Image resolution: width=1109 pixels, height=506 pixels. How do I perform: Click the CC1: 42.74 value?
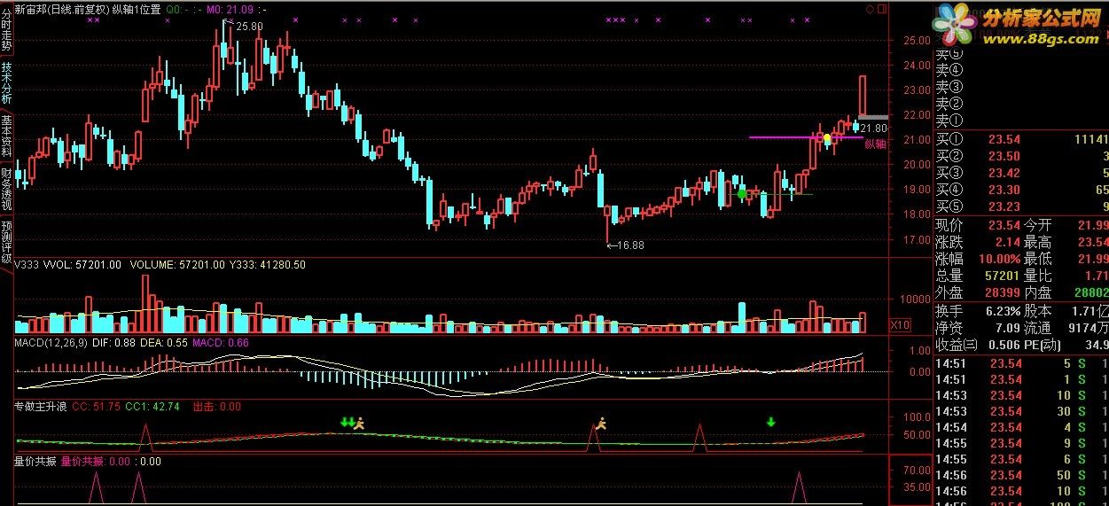[152, 407]
